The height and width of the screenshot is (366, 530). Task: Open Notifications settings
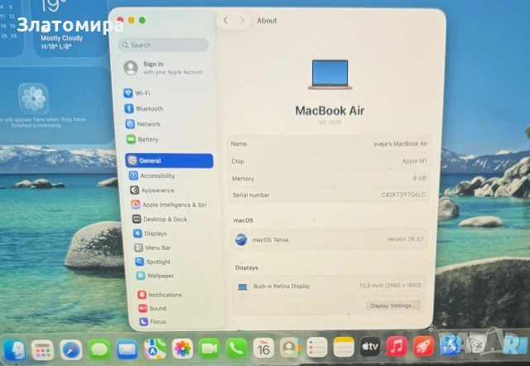[x=160, y=295]
